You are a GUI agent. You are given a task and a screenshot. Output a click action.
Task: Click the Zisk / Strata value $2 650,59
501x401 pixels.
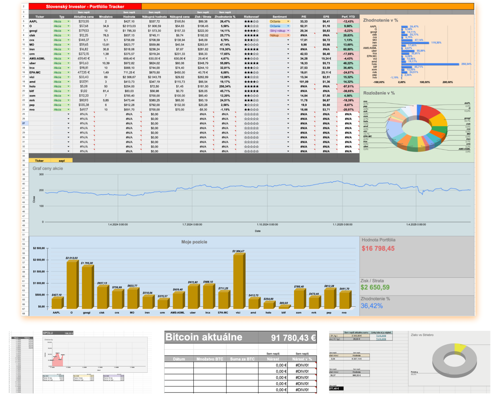pos(375,287)
